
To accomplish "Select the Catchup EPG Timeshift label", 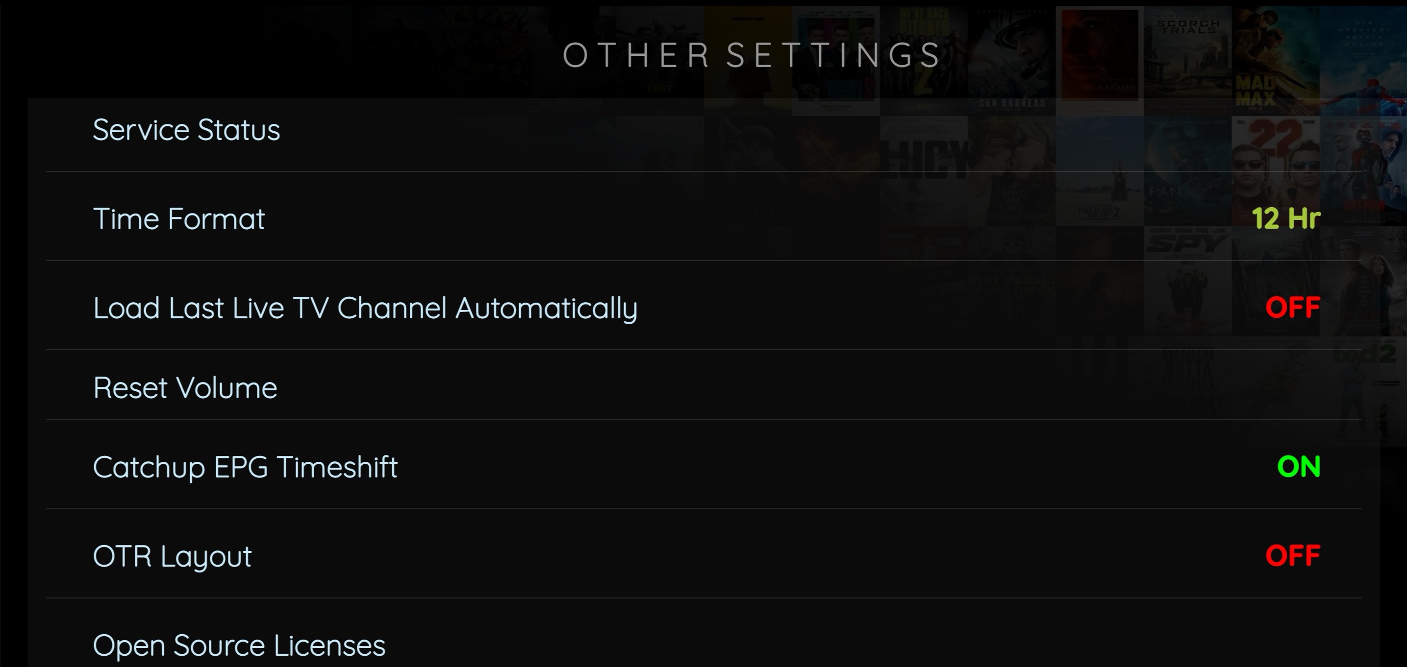I will click(x=245, y=467).
